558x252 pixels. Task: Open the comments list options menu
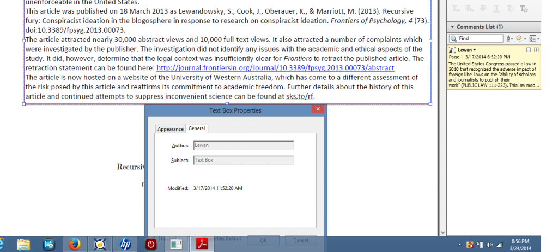pyautogui.click(x=533, y=39)
